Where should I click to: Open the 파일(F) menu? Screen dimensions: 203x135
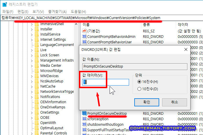pos(8,12)
